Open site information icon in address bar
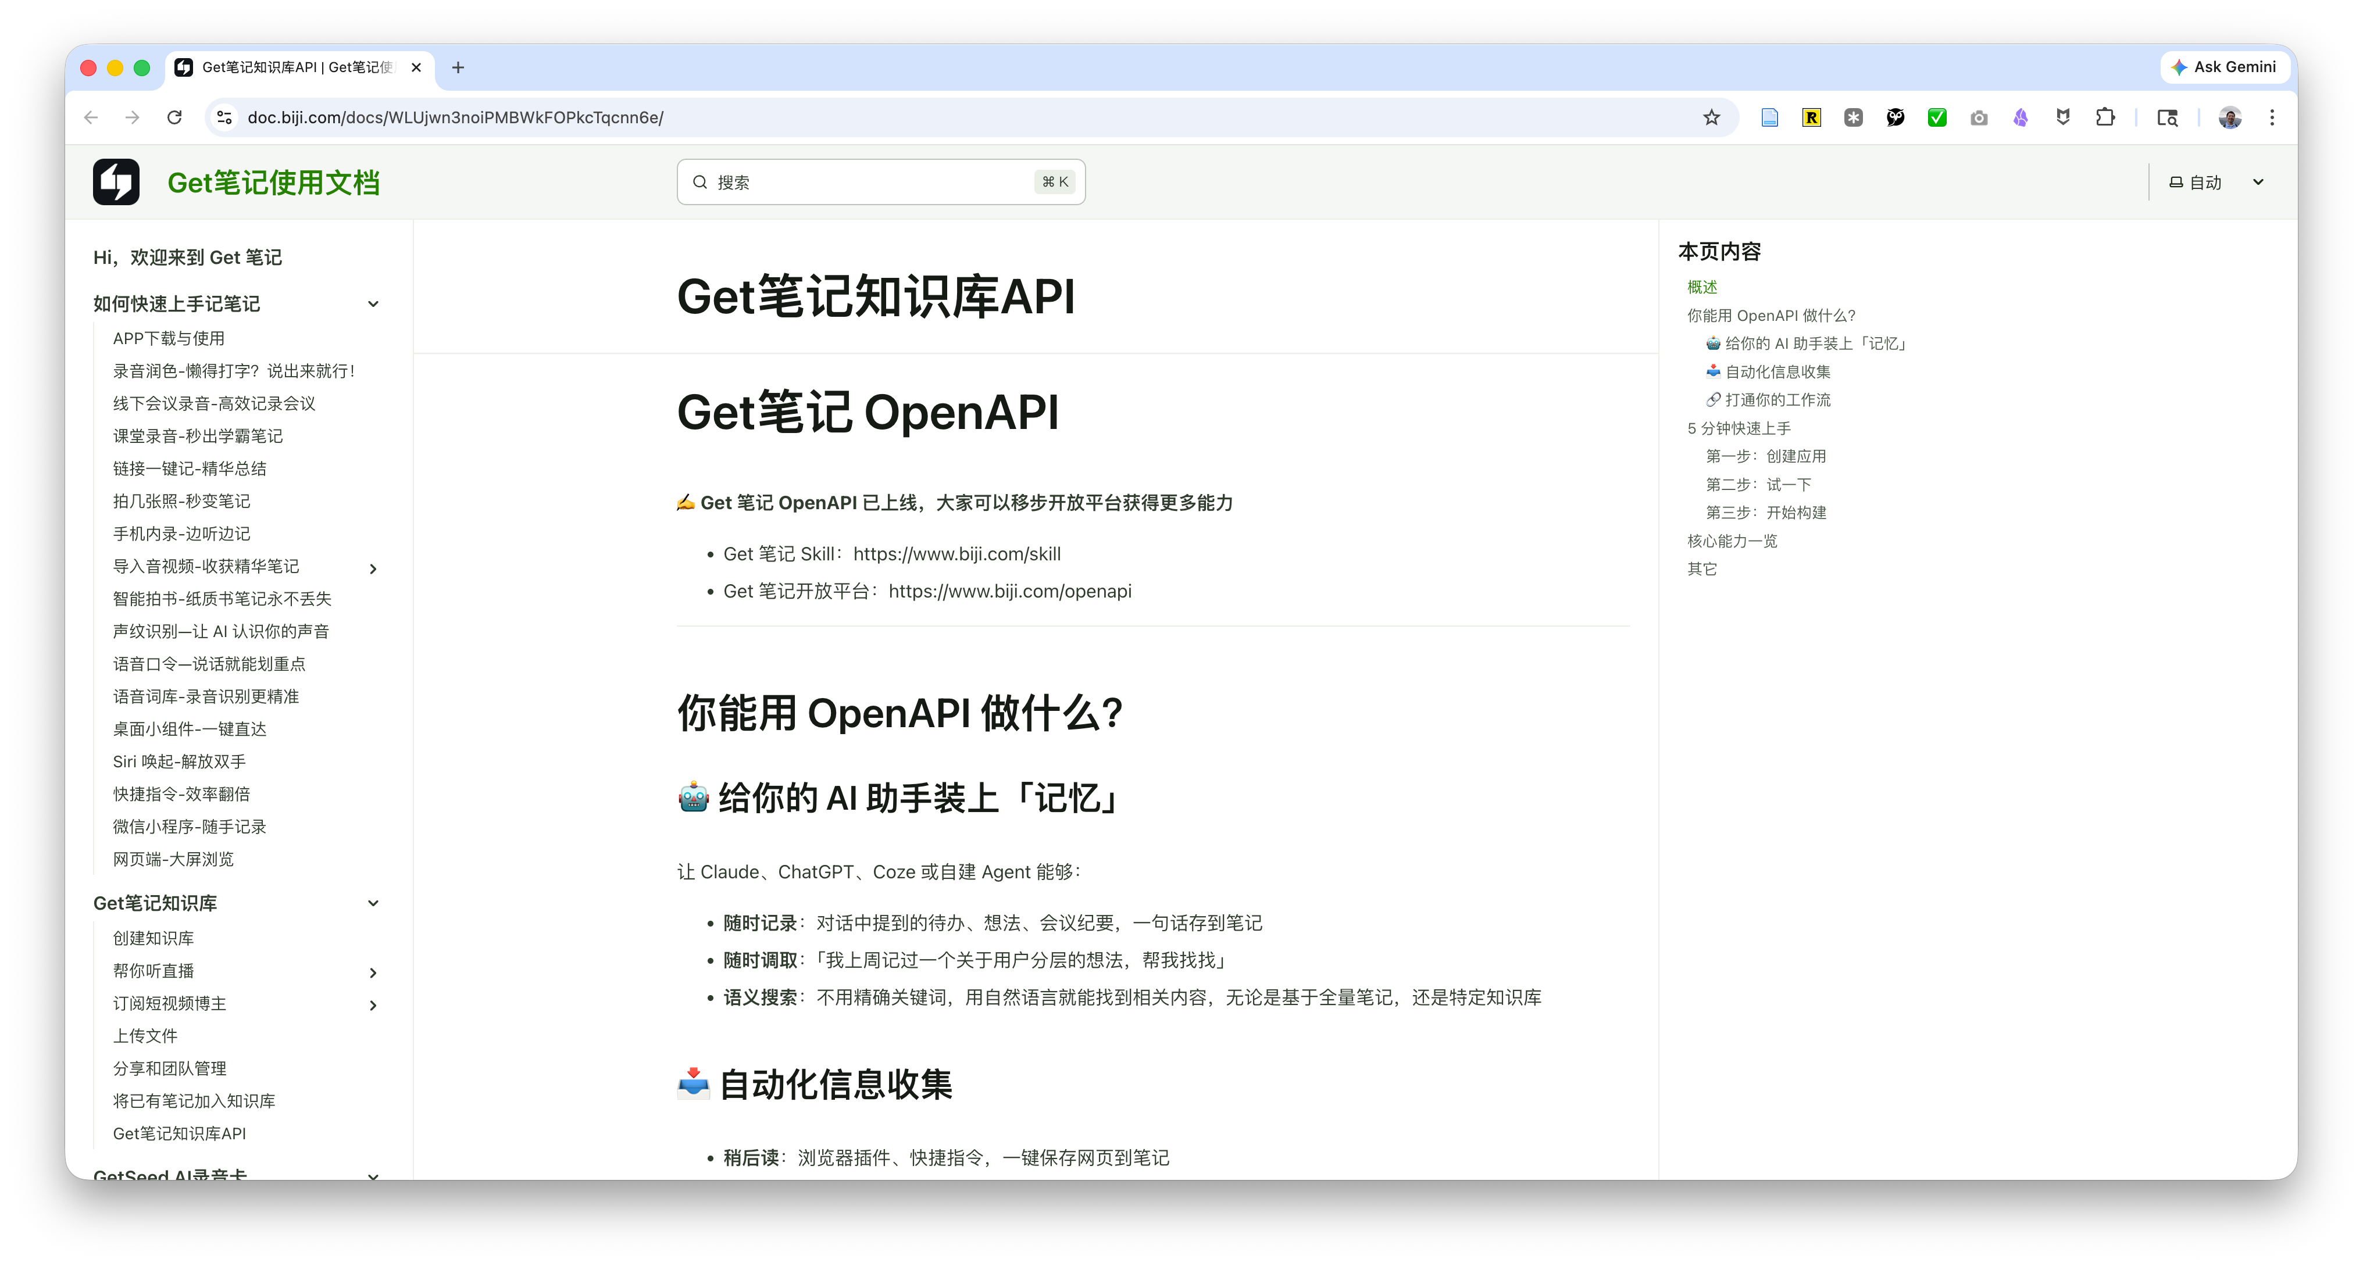Screen dimensions: 2363x1266 tap(225, 117)
